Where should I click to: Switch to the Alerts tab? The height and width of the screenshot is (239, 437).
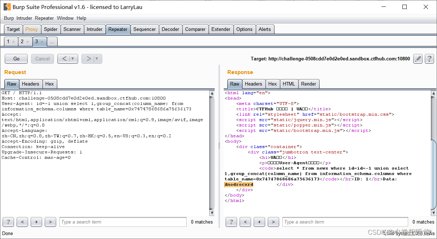[265, 29]
